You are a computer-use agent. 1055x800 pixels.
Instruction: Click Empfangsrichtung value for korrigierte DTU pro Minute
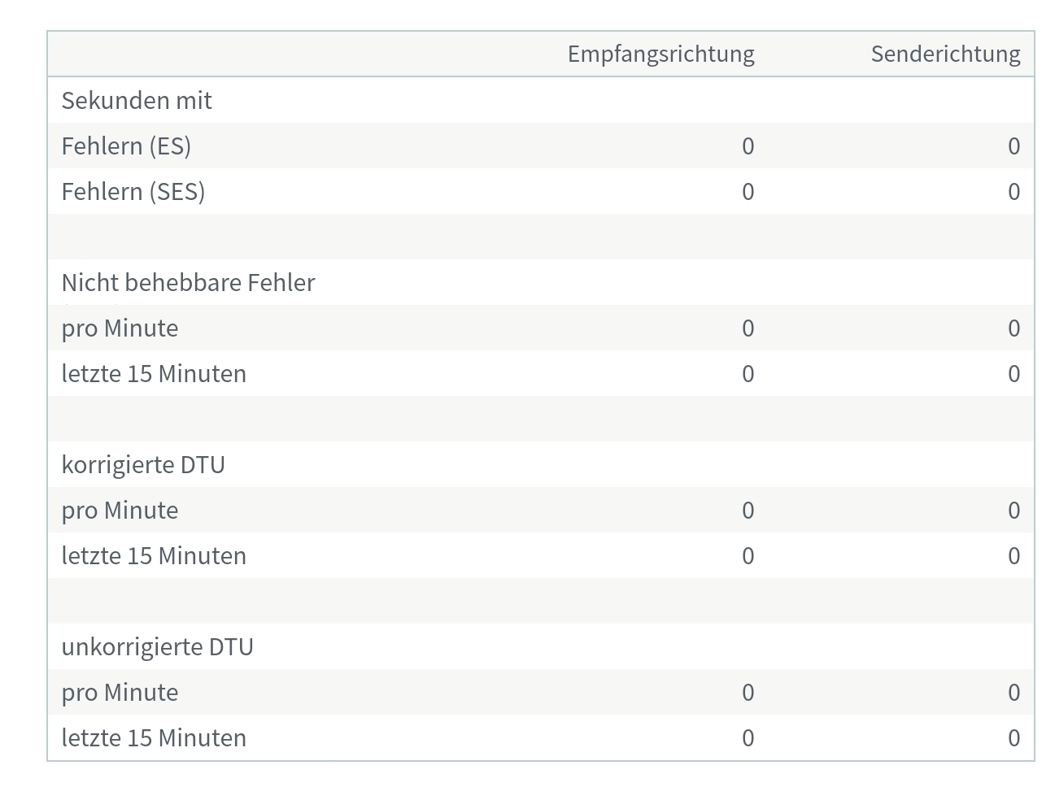pyautogui.click(x=748, y=510)
